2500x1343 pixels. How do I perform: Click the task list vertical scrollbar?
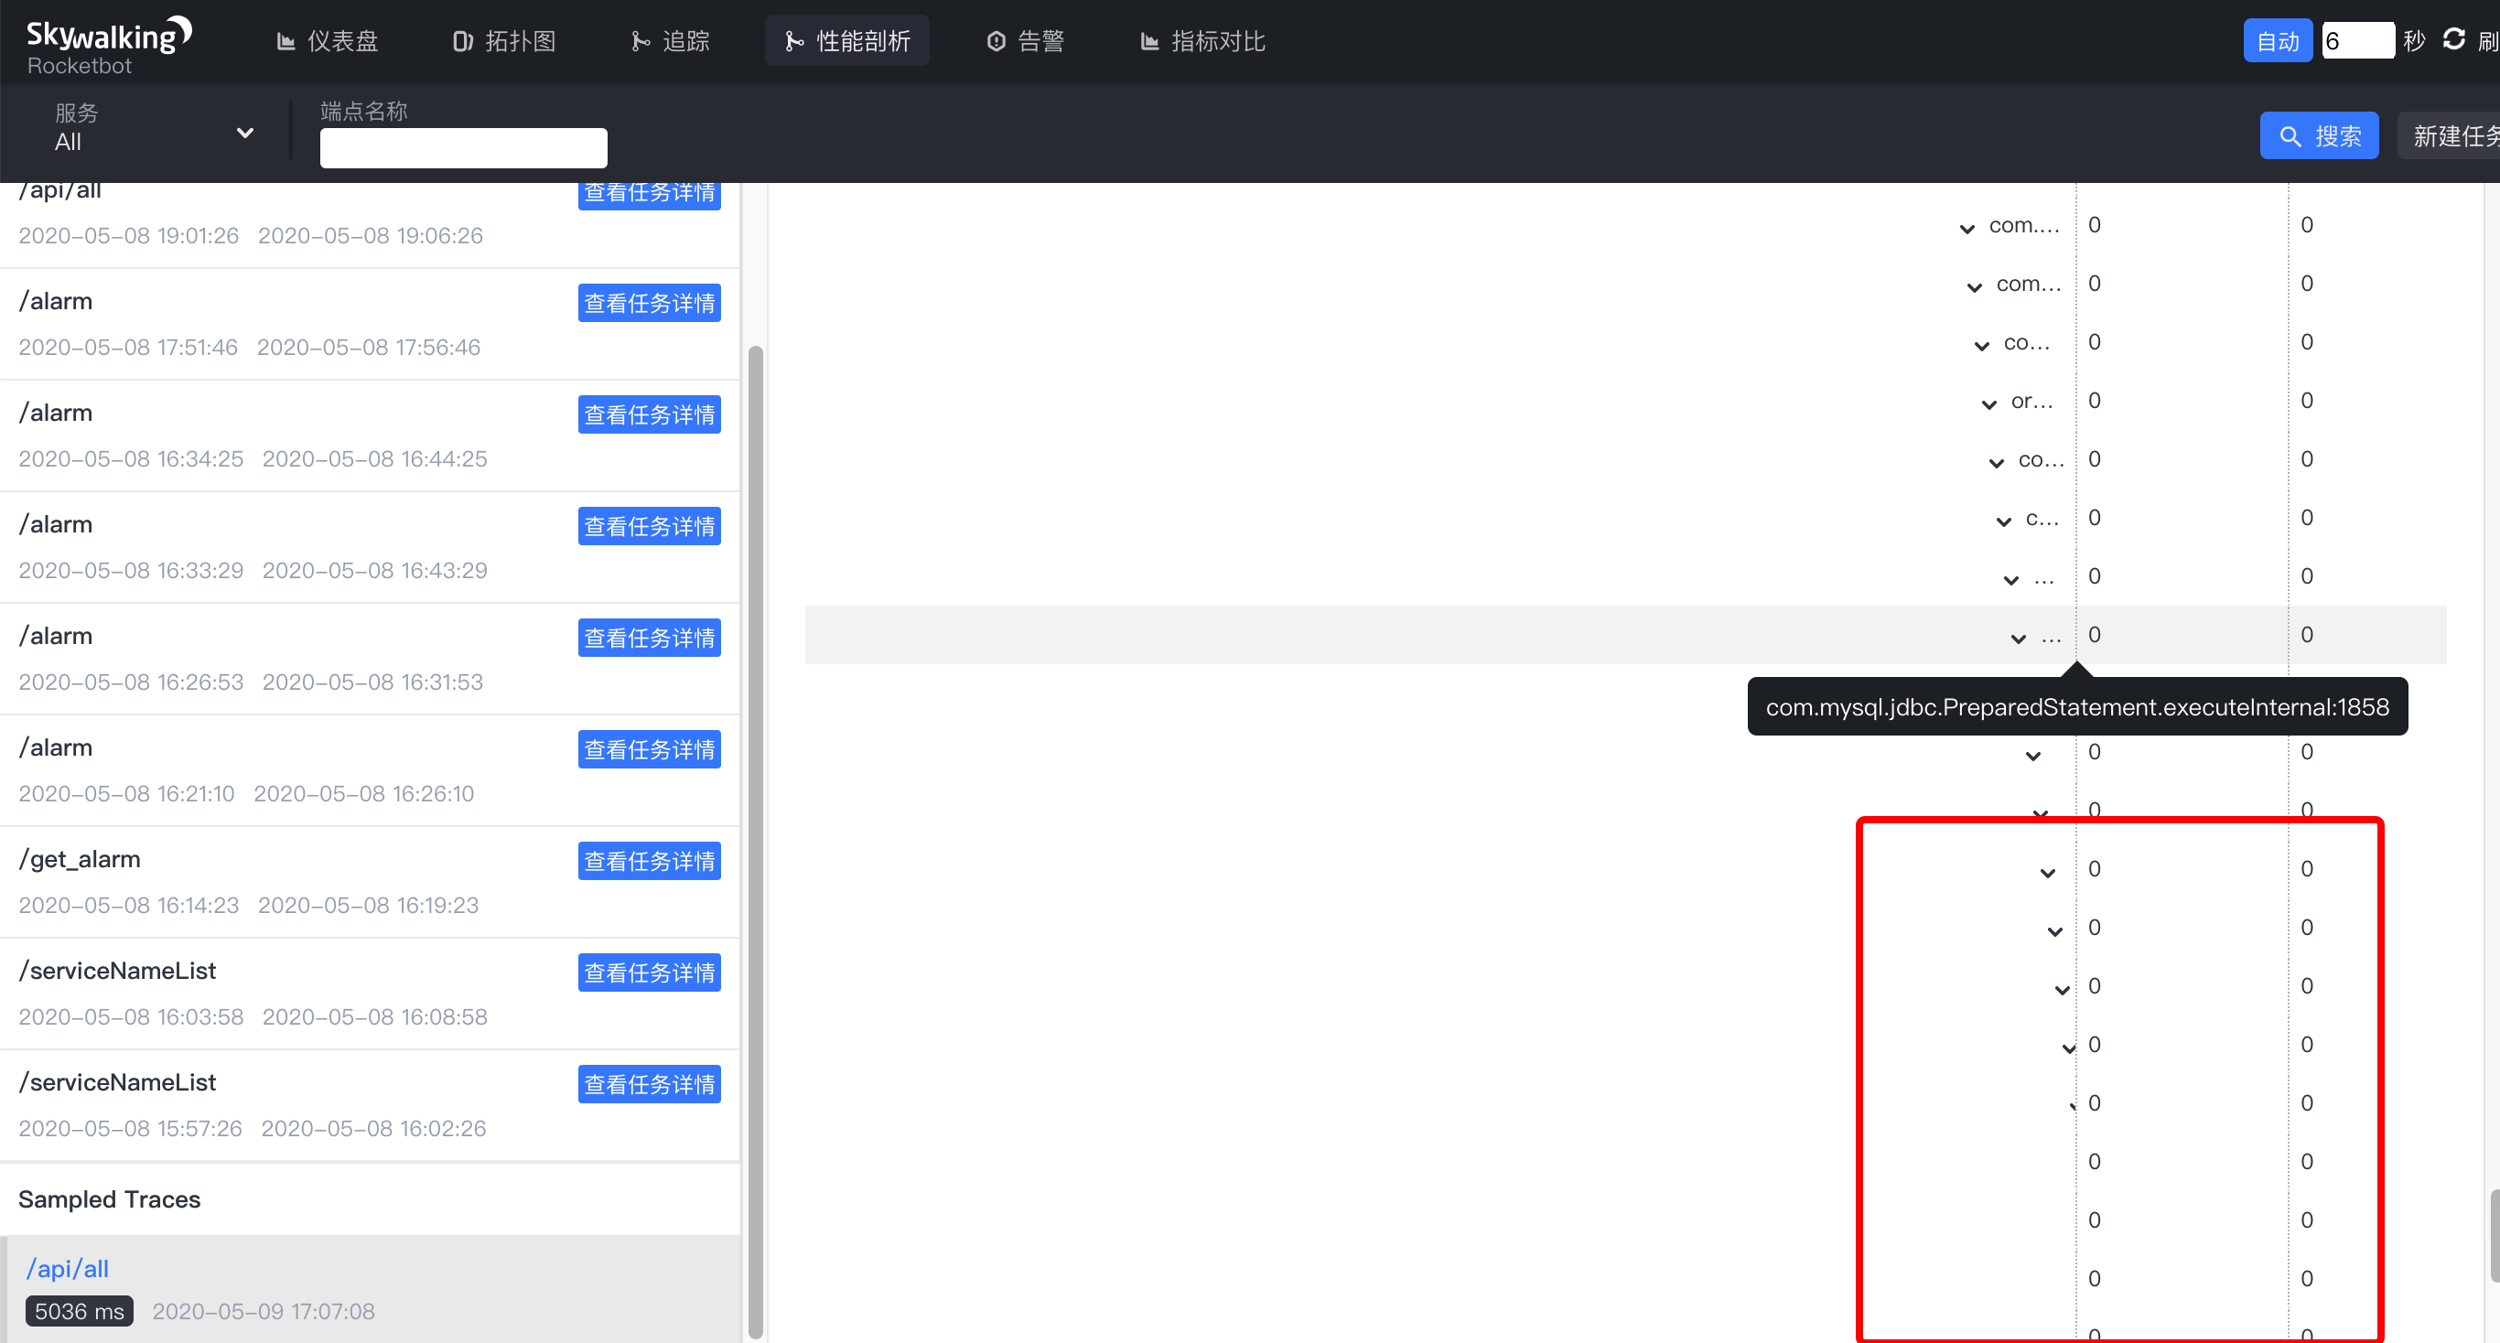coord(755,843)
